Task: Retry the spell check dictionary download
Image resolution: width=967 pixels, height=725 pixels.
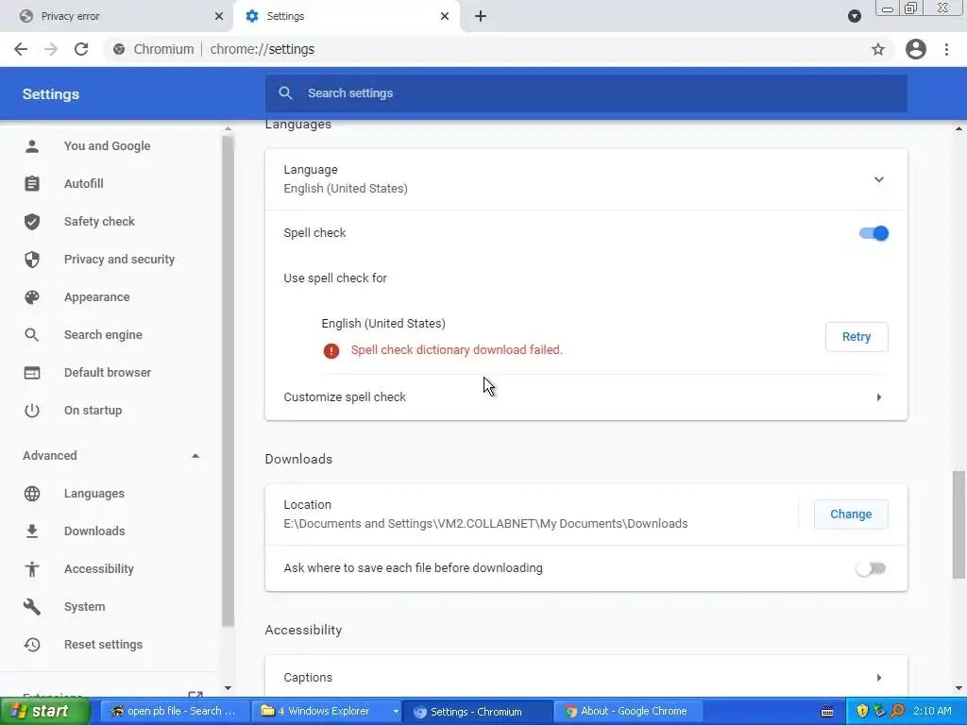Action: 857,337
